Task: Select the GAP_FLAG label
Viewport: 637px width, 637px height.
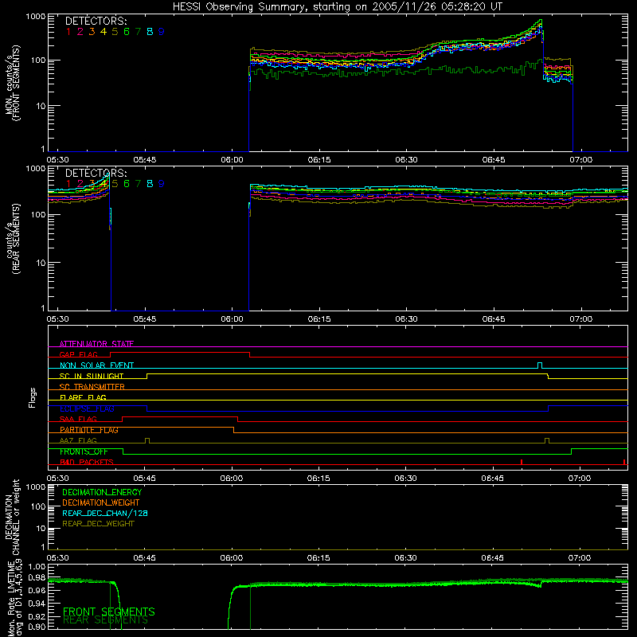Action: click(78, 354)
